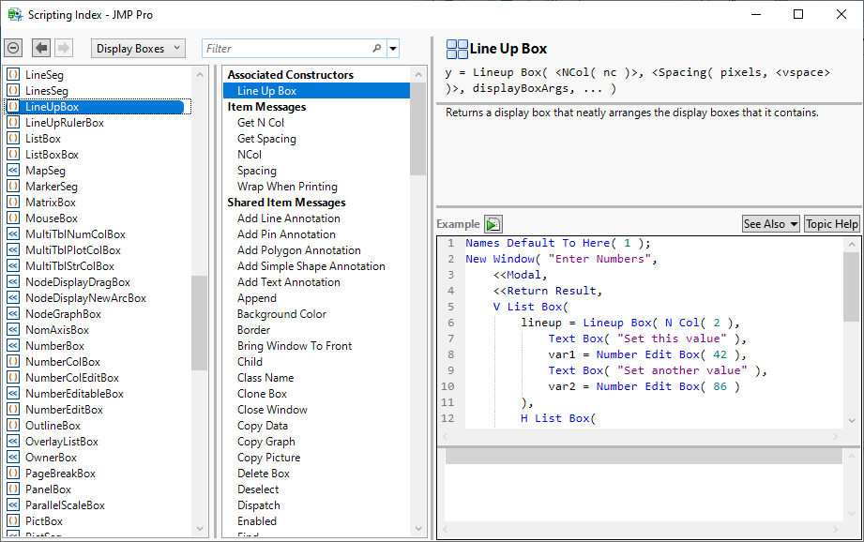Screen dimensions: 864x542
Task: Click the magnifier icon in the Filter box
Action: coord(376,48)
